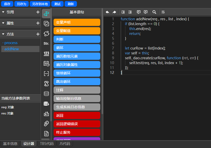
Task: Collapse the 属性 section triangle
Action: [x=3, y=23]
